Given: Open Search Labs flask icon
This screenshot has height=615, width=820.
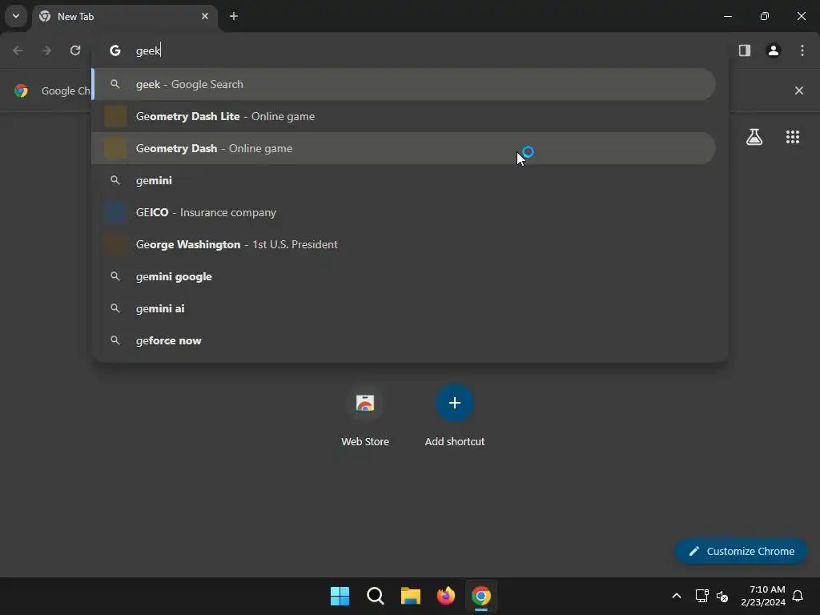Looking at the screenshot, I should (754, 137).
